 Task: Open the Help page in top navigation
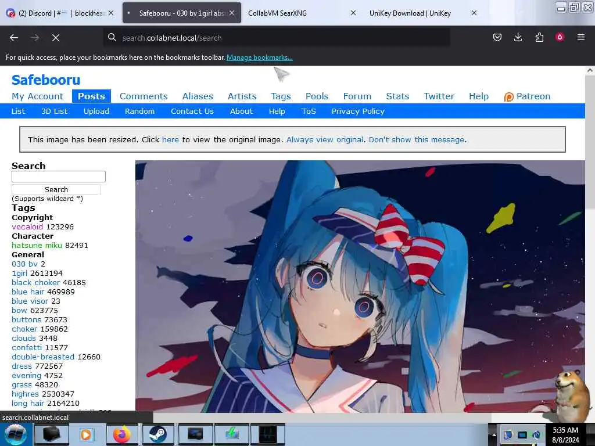(479, 96)
